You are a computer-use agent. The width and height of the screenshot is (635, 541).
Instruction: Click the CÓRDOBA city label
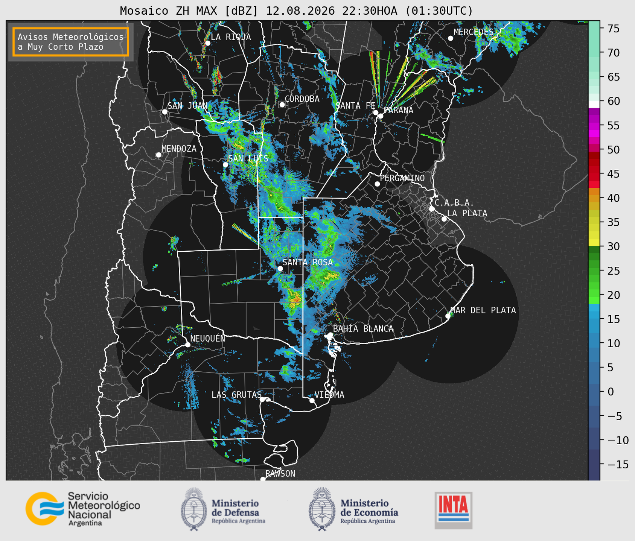point(302,99)
